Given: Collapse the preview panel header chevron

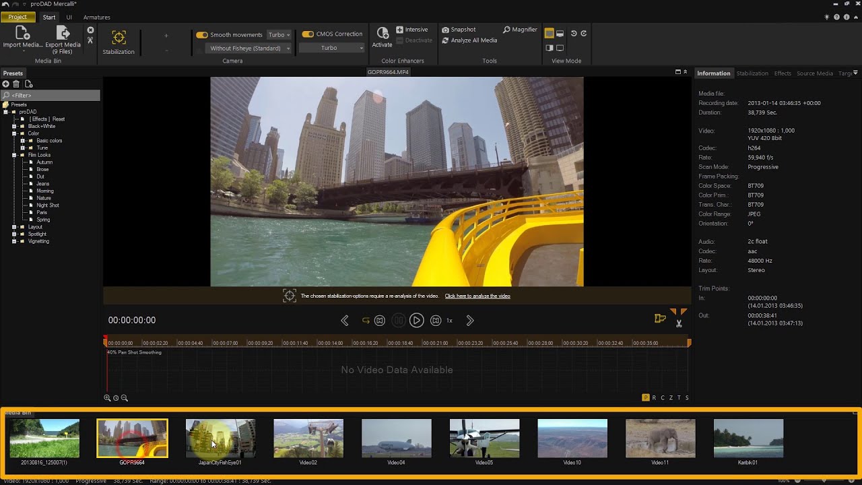Looking at the screenshot, I should (x=686, y=72).
